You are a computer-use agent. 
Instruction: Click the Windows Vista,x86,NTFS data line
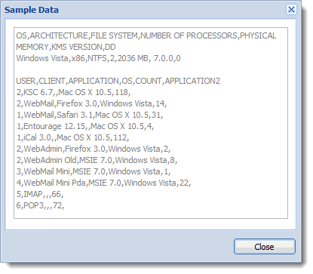[x=98, y=58]
